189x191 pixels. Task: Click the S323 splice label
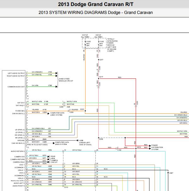click(x=82, y=109)
